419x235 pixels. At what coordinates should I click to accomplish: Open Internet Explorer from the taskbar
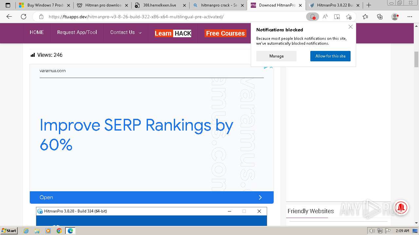(x=26, y=231)
